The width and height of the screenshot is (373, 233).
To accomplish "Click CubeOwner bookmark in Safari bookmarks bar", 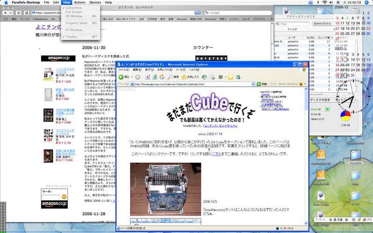I will [x=40, y=19].
